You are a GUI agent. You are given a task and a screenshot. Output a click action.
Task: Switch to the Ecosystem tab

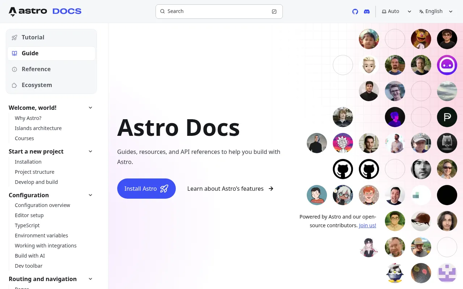51,85
